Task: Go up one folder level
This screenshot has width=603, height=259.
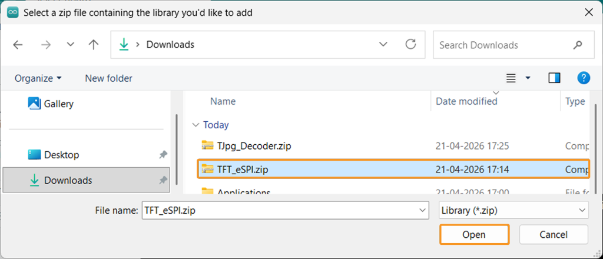Action: pos(94,45)
